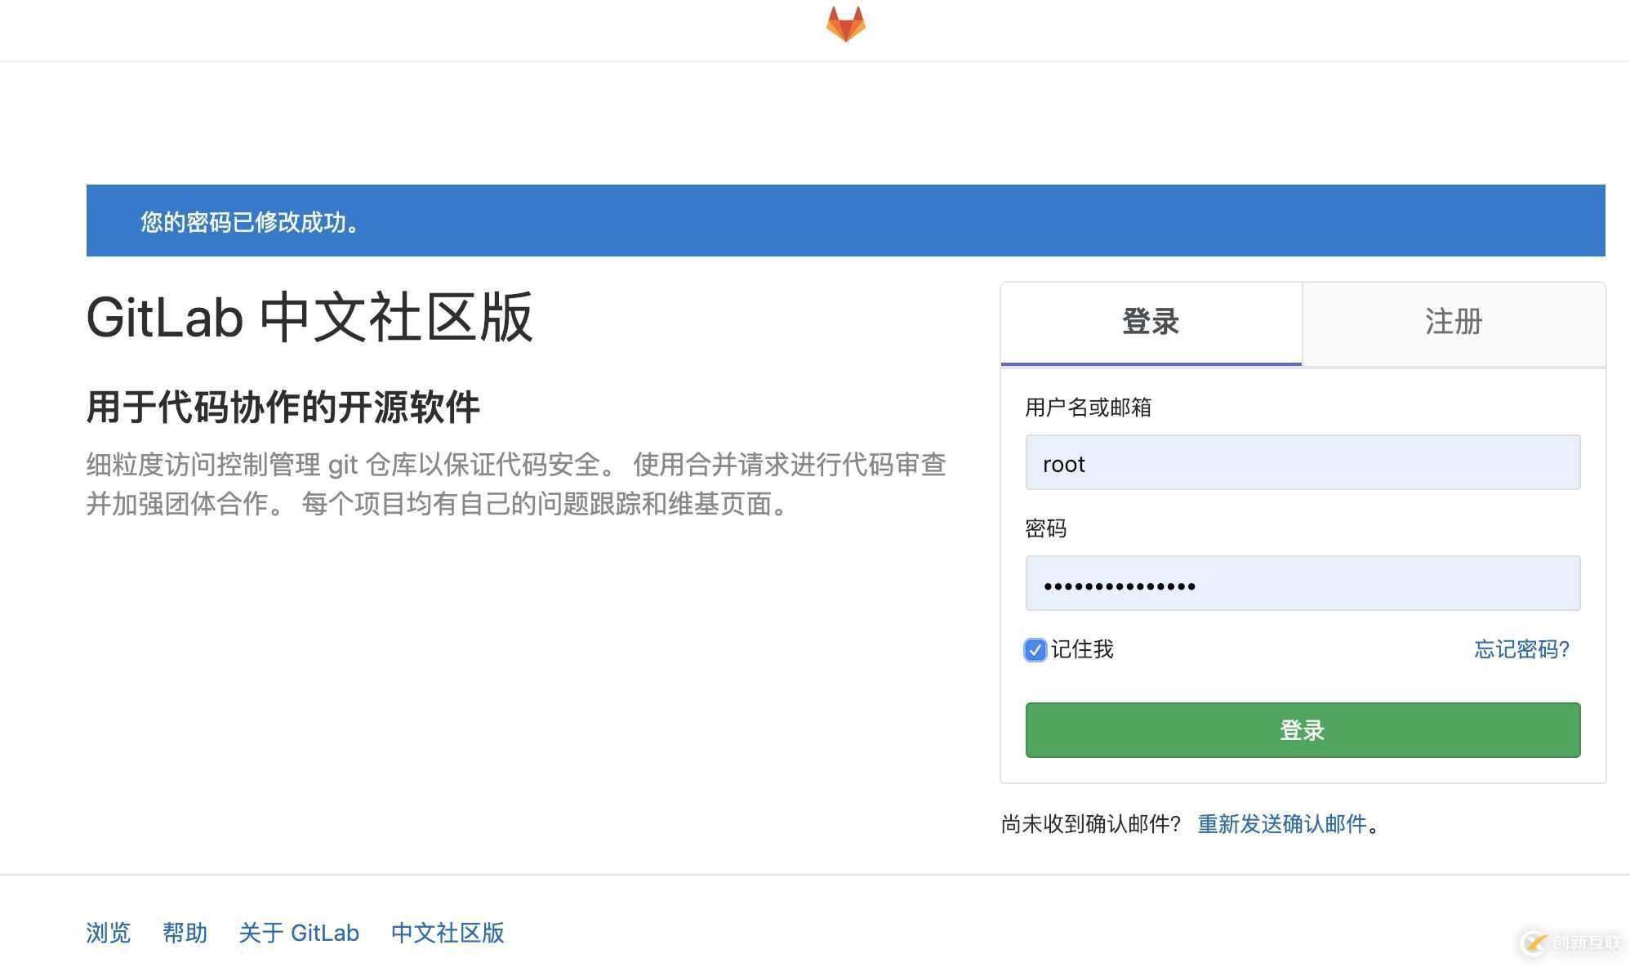Switch to the 注册 registration tab
This screenshot has width=1630, height=967.
tap(1453, 323)
